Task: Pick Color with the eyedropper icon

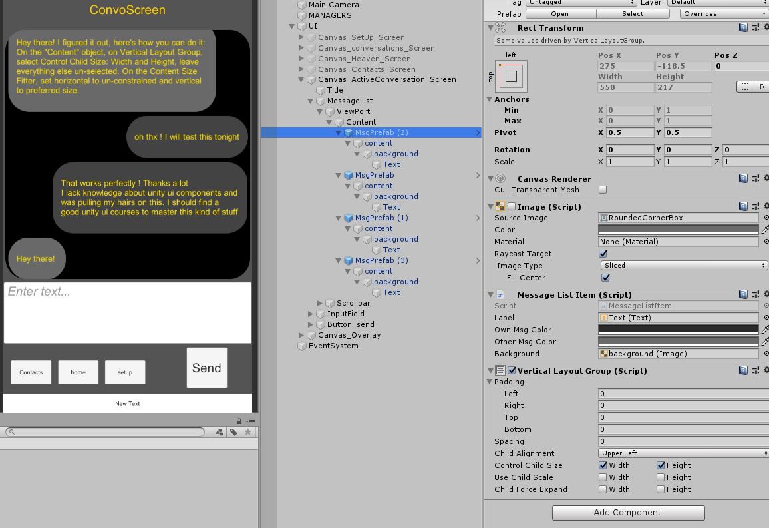Action: (x=764, y=230)
